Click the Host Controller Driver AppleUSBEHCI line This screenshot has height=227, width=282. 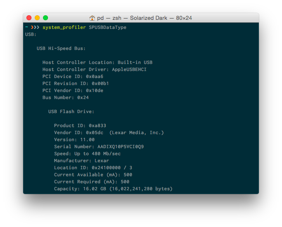coord(94,69)
